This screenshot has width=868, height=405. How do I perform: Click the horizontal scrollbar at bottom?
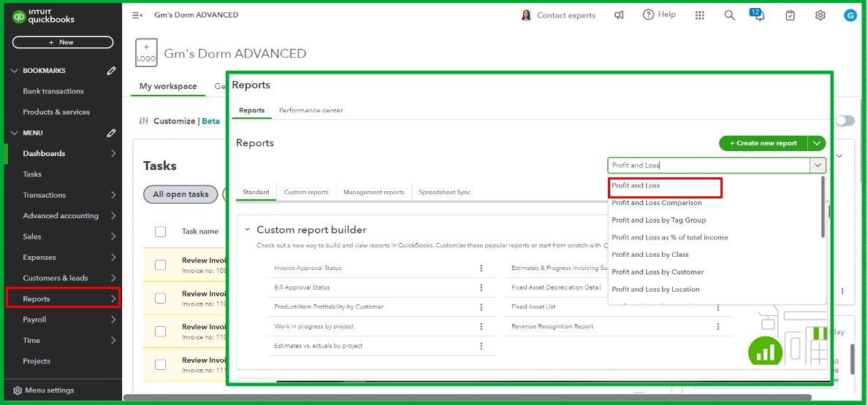467,397
